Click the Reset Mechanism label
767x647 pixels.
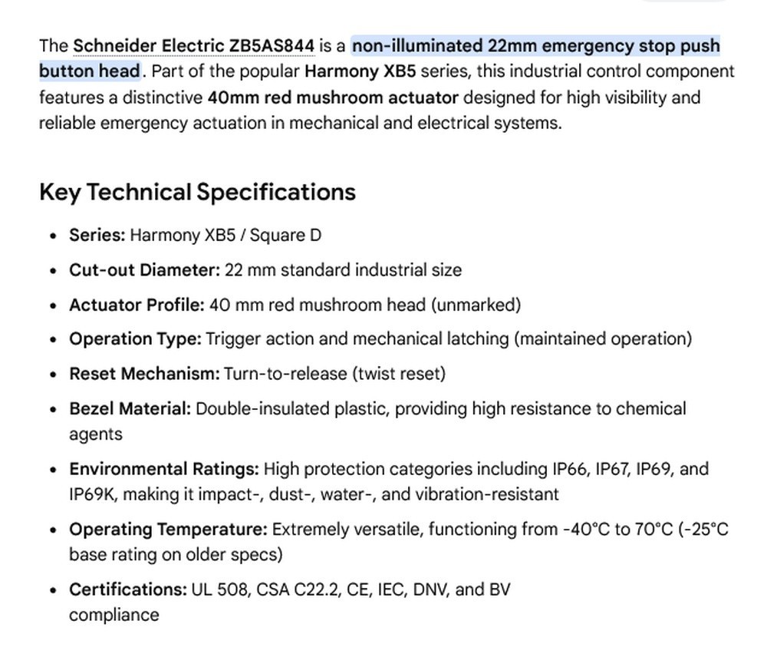point(145,374)
